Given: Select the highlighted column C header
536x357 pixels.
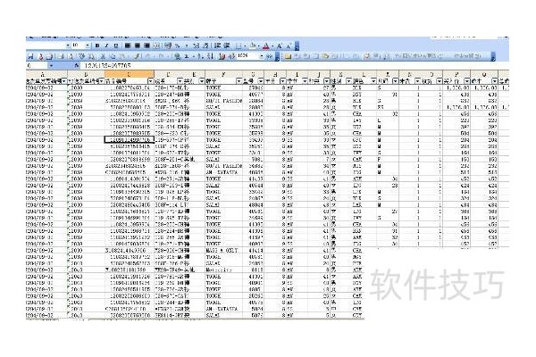Looking at the screenshot, I should click(x=130, y=74).
